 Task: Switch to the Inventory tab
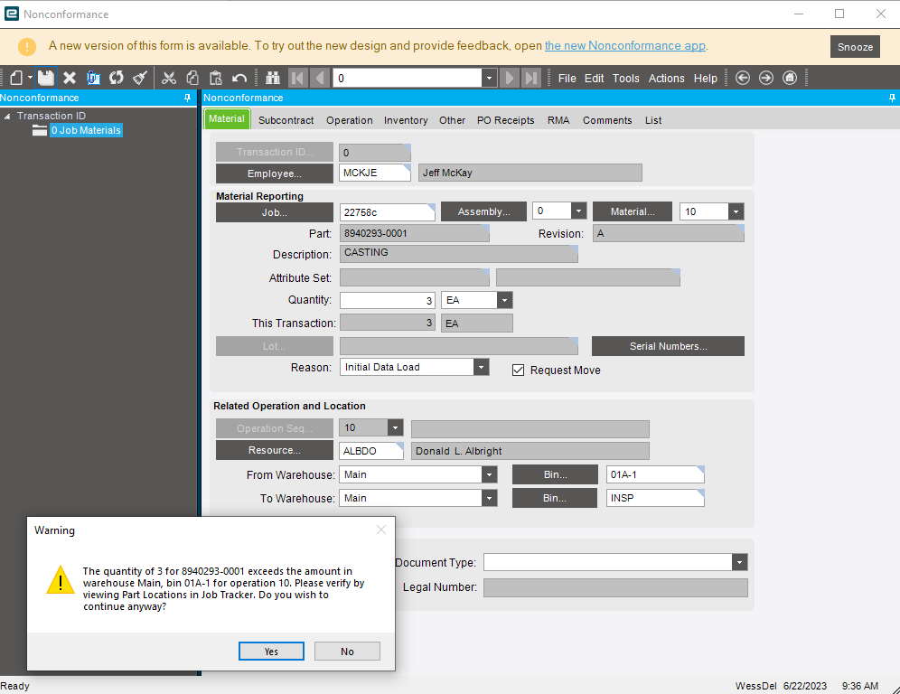(x=406, y=120)
